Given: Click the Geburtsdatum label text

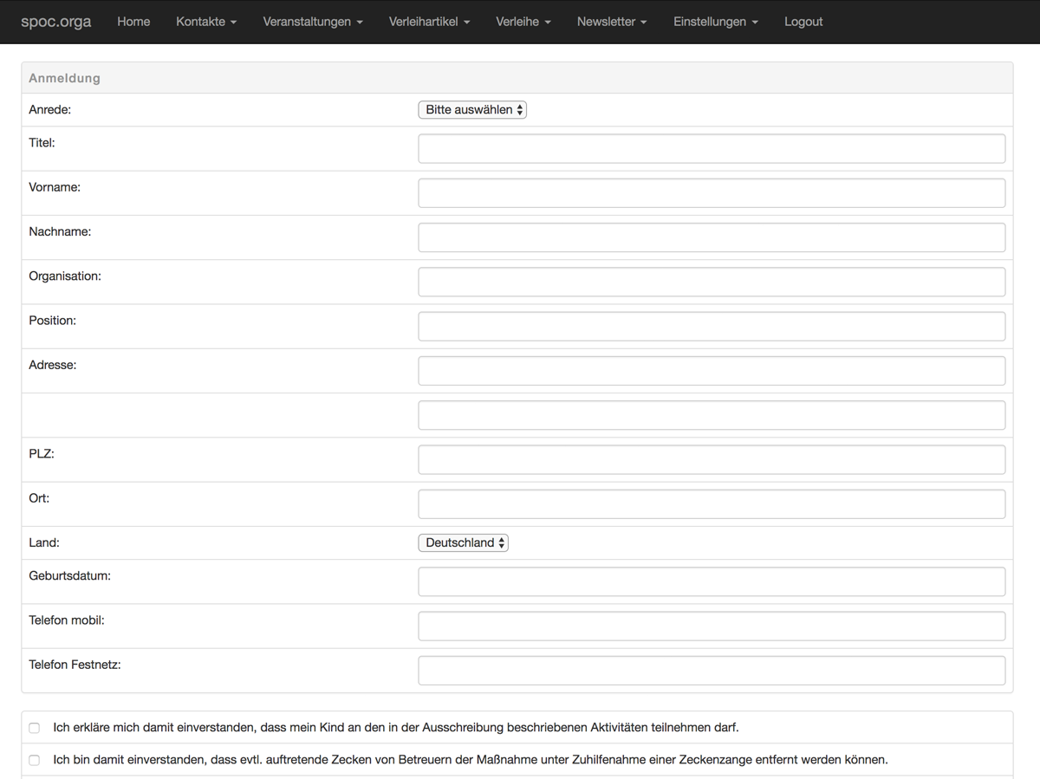Looking at the screenshot, I should (70, 575).
